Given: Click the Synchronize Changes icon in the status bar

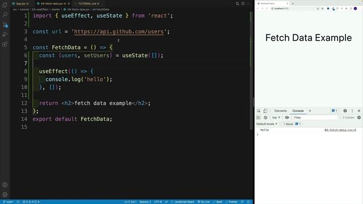Looking at the screenshot, I should (x=18, y=202).
